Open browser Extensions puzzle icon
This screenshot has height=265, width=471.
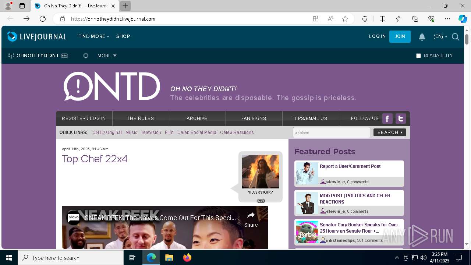[x=365, y=19]
